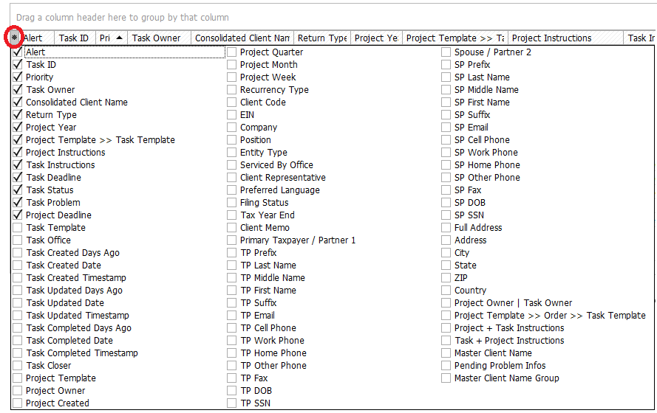The image size is (657, 413).
Task: Check Pending Problem Infos option
Action: (446, 366)
